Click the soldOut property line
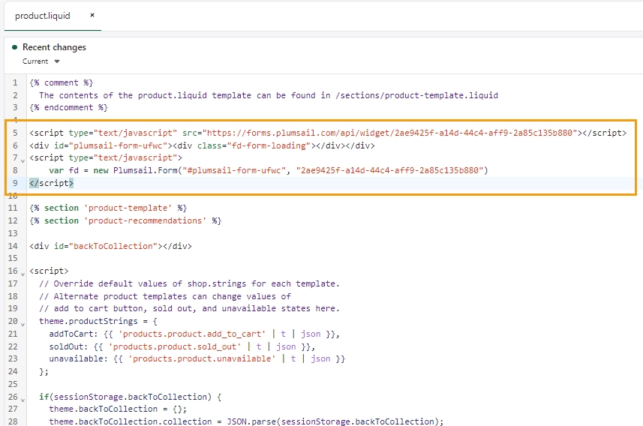The height and width of the screenshot is (426, 643). point(182,346)
